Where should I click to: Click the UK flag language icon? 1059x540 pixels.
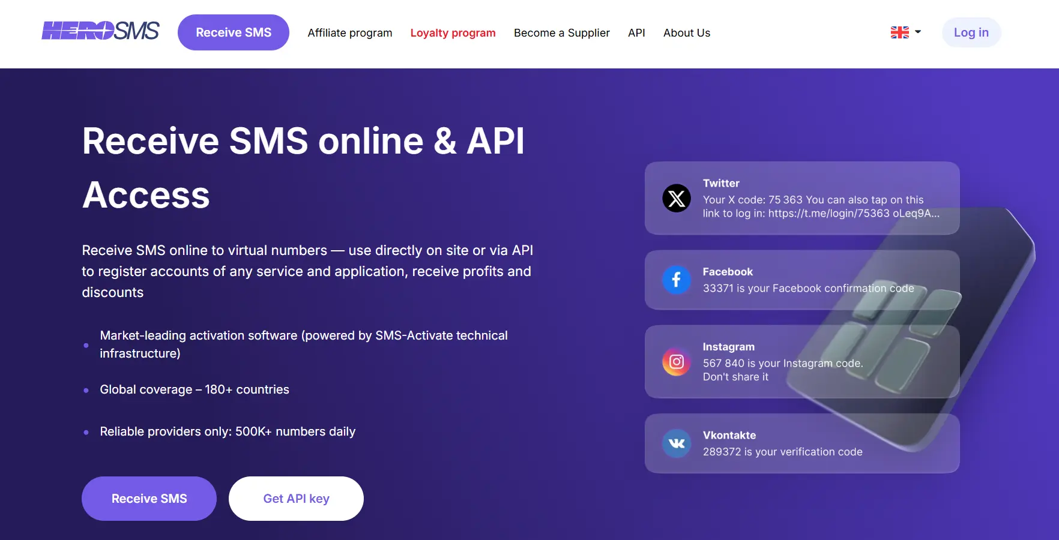click(899, 32)
